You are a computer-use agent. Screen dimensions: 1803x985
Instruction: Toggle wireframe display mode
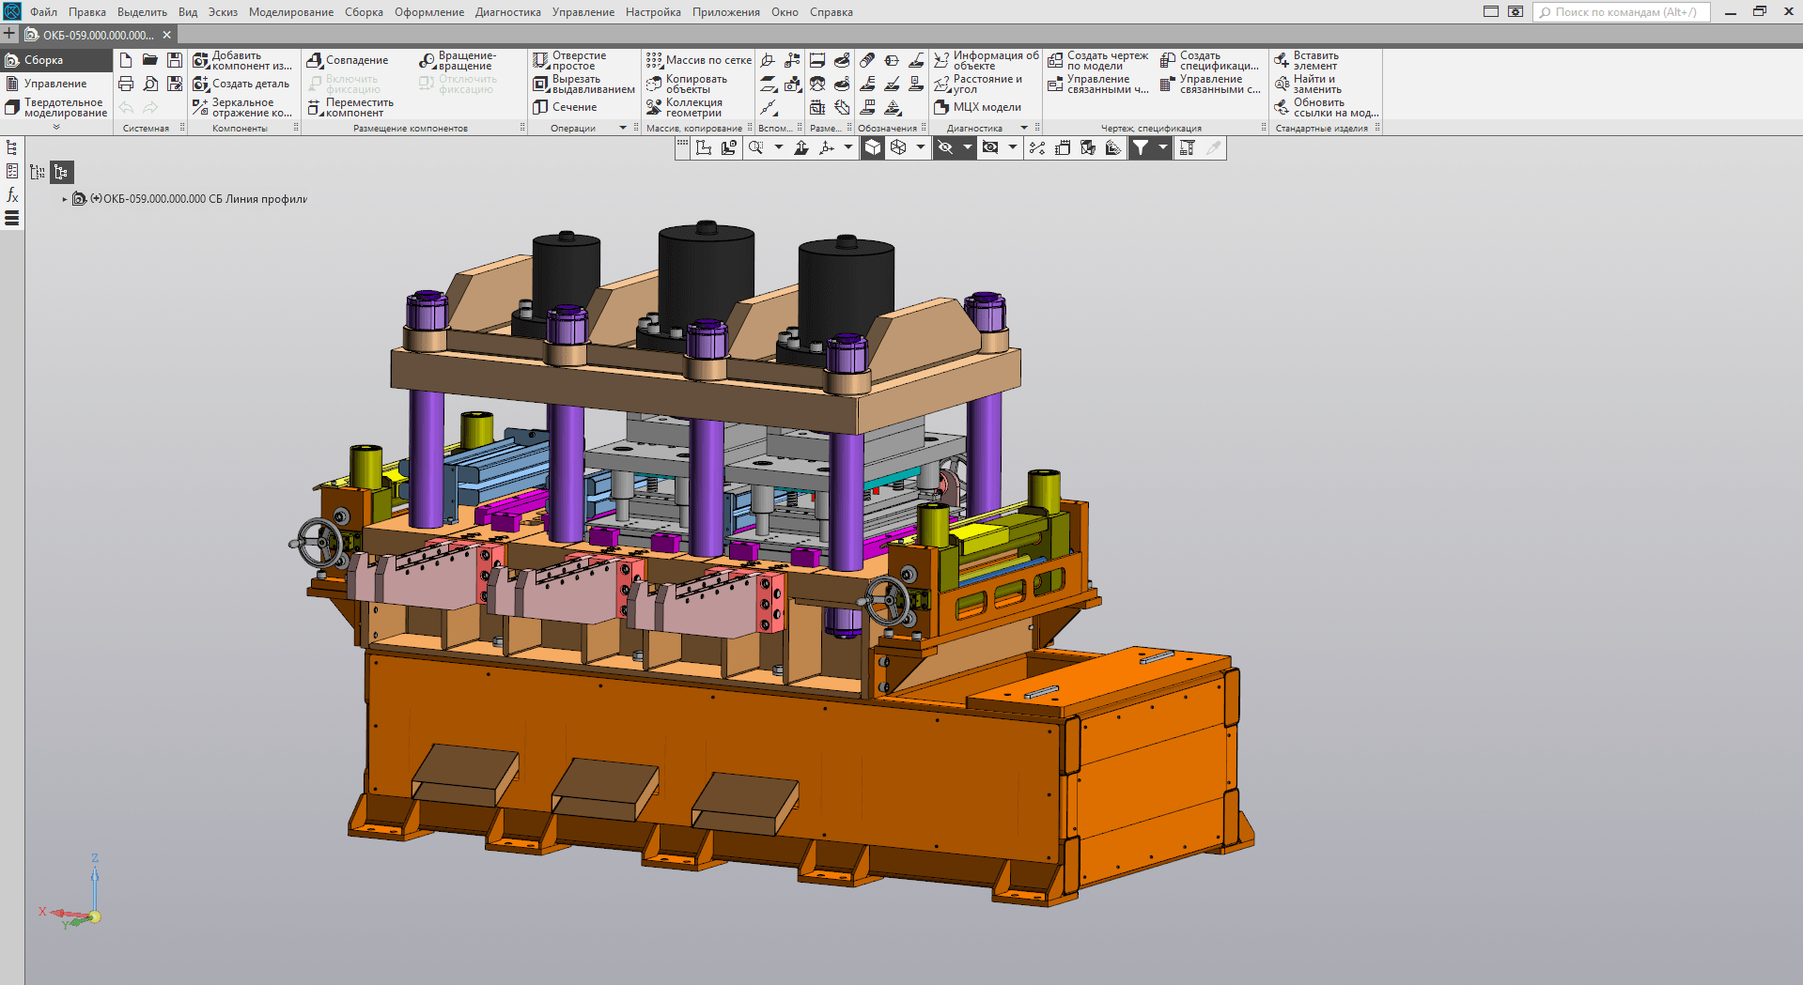click(898, 147)
